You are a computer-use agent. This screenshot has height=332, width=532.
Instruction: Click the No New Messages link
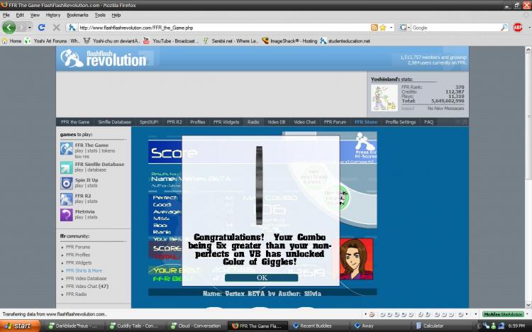[445, 109]
